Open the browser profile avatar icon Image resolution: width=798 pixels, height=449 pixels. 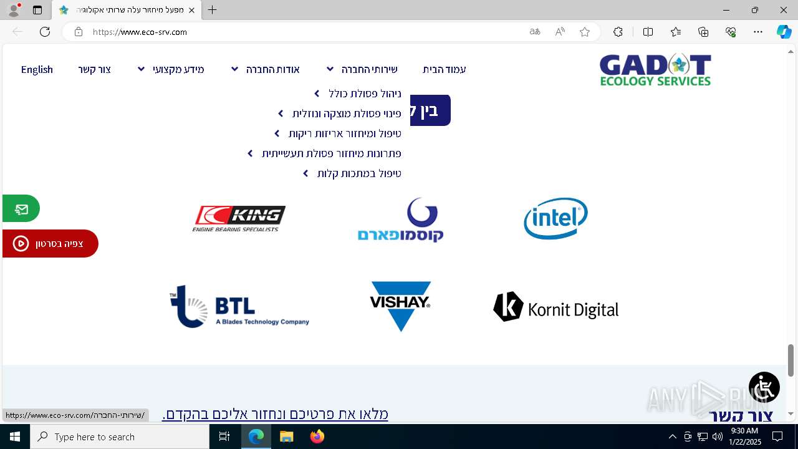[14, 10]
